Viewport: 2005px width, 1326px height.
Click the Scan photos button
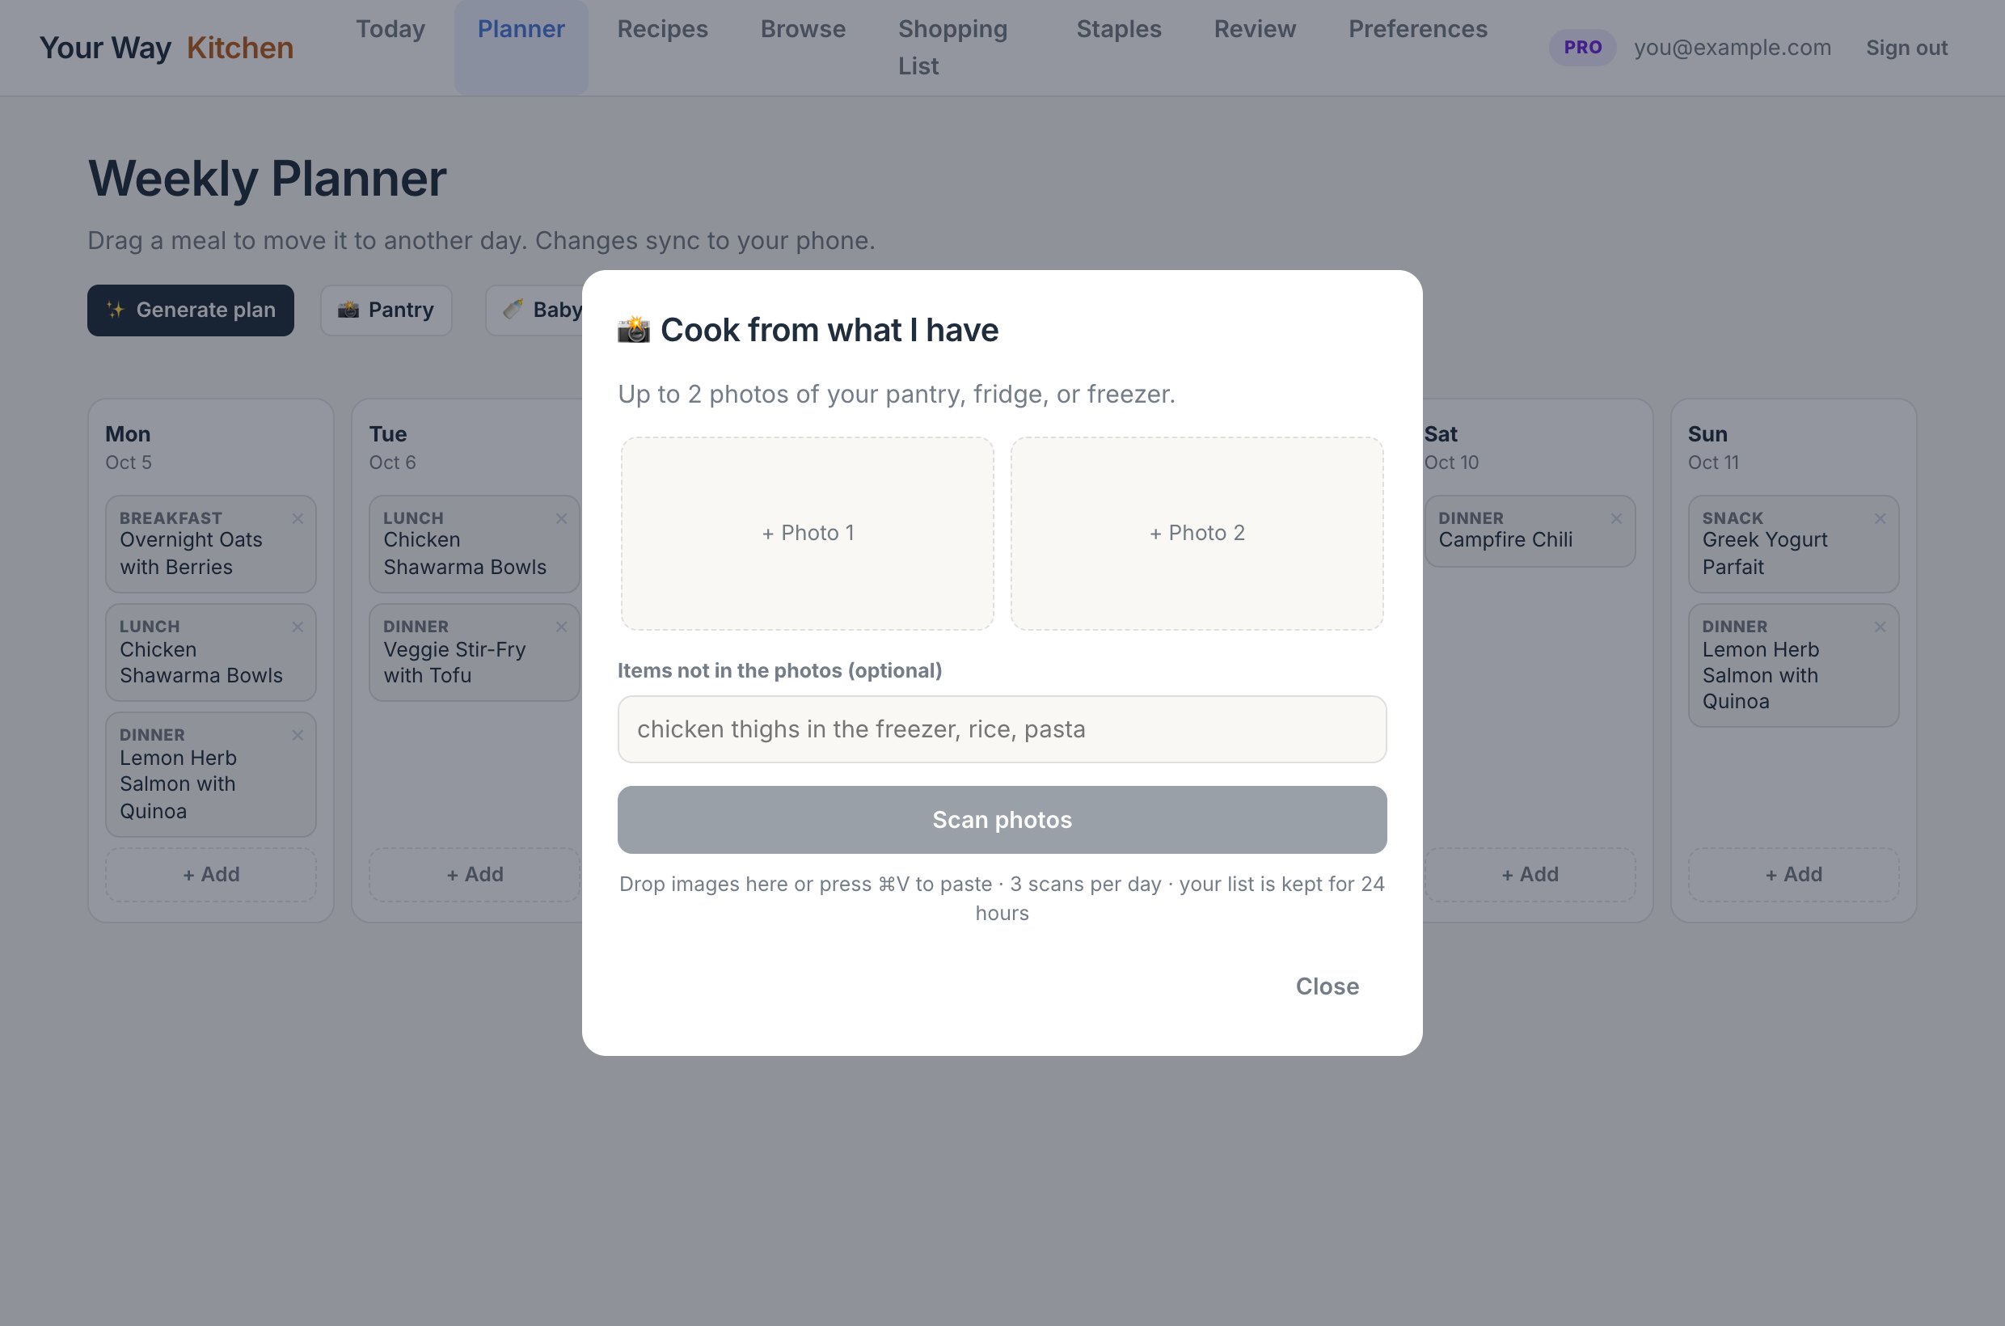(1002, 819)
